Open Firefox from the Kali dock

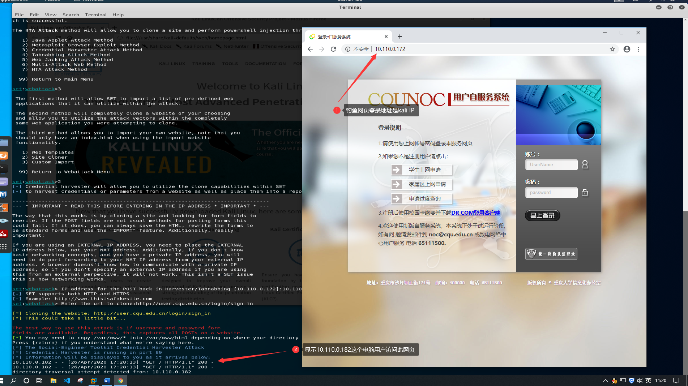(4, 155)
